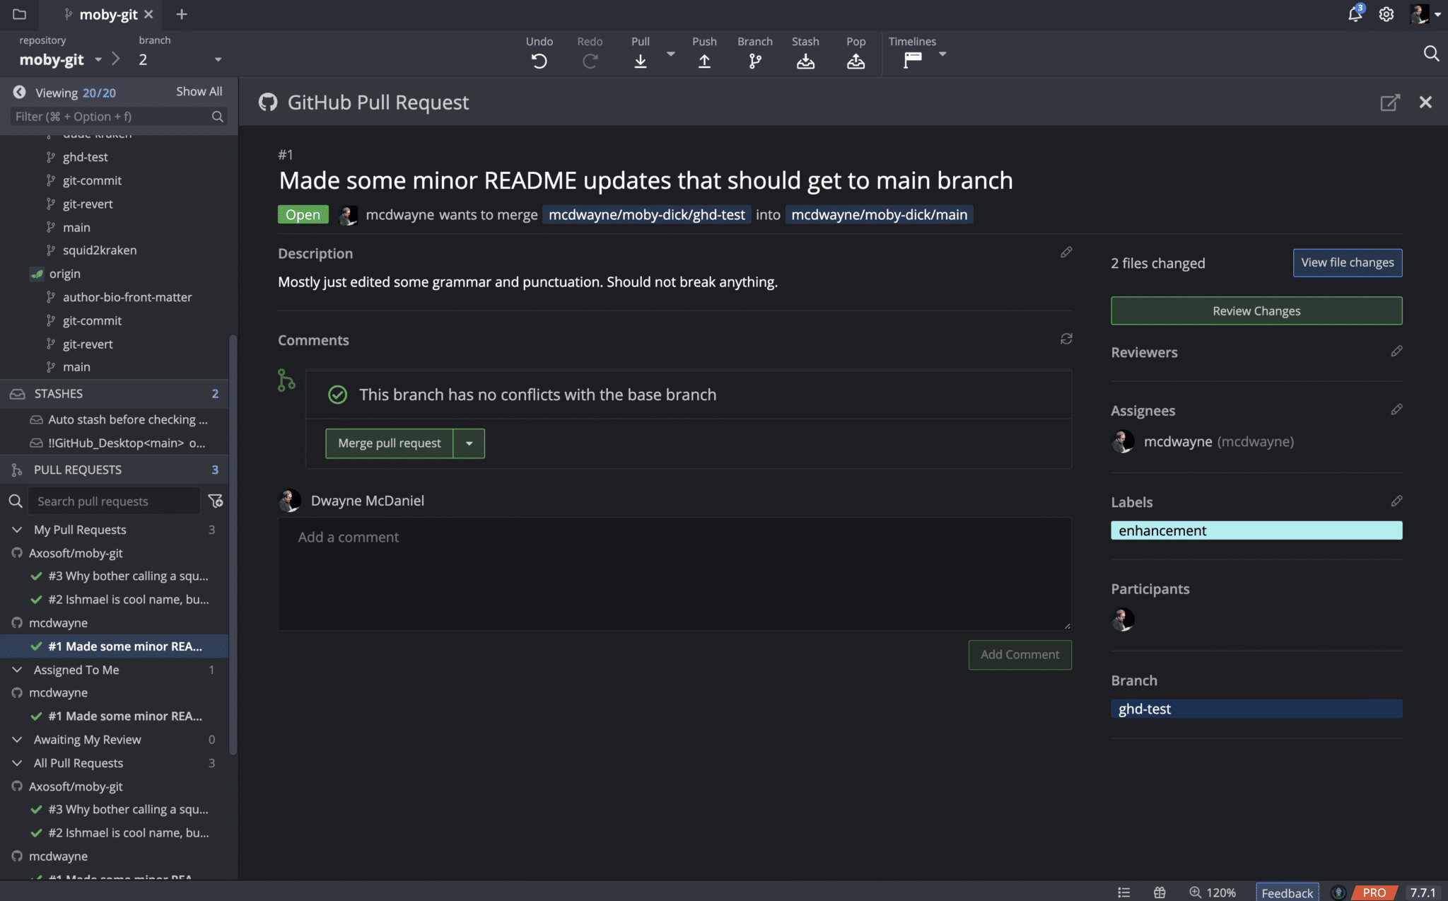Collapse the Assigned To Me section
Screen dimensions: 1448x901
coord(17,670)
